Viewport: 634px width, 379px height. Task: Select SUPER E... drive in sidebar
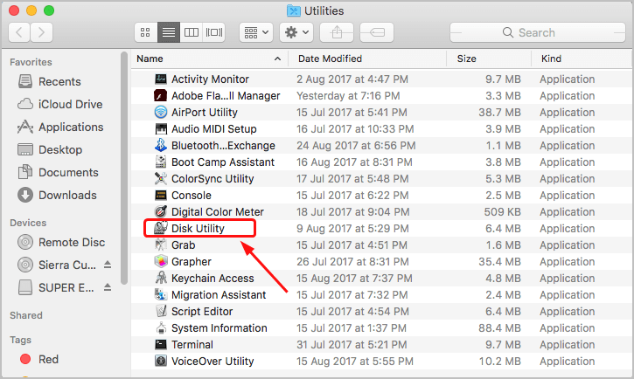[56, 288]
